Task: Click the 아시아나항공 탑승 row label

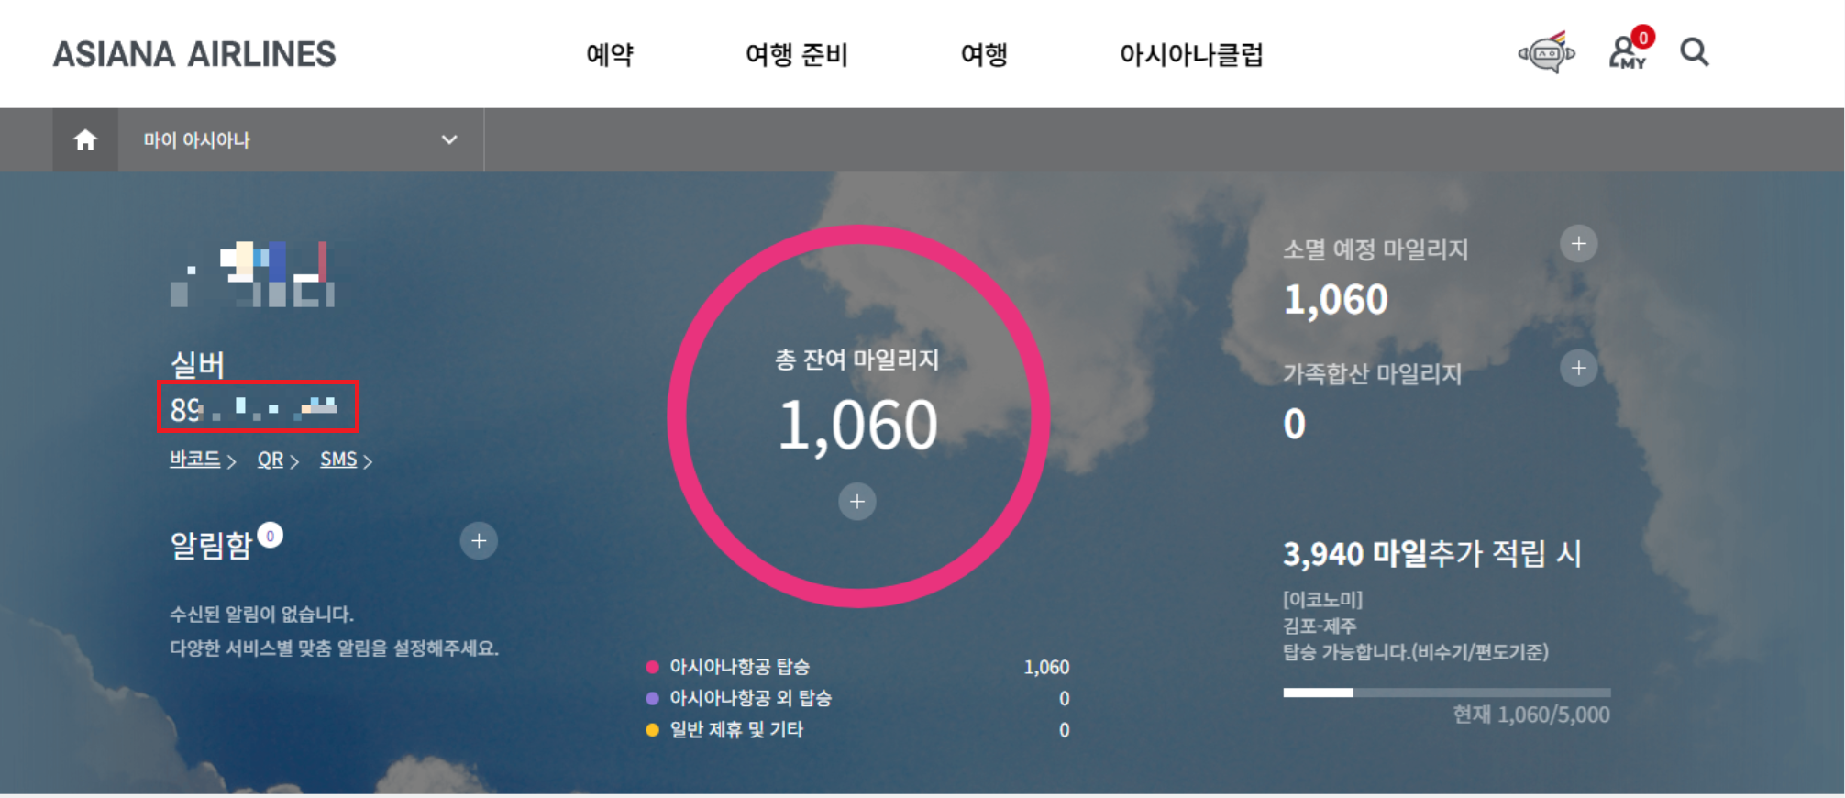Action: (x=739, y=667)
